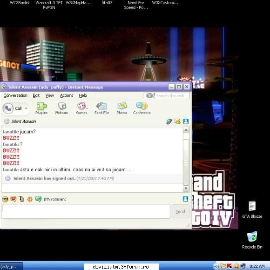Select the W3XCustom... desktop shortcut

point(165,3)
